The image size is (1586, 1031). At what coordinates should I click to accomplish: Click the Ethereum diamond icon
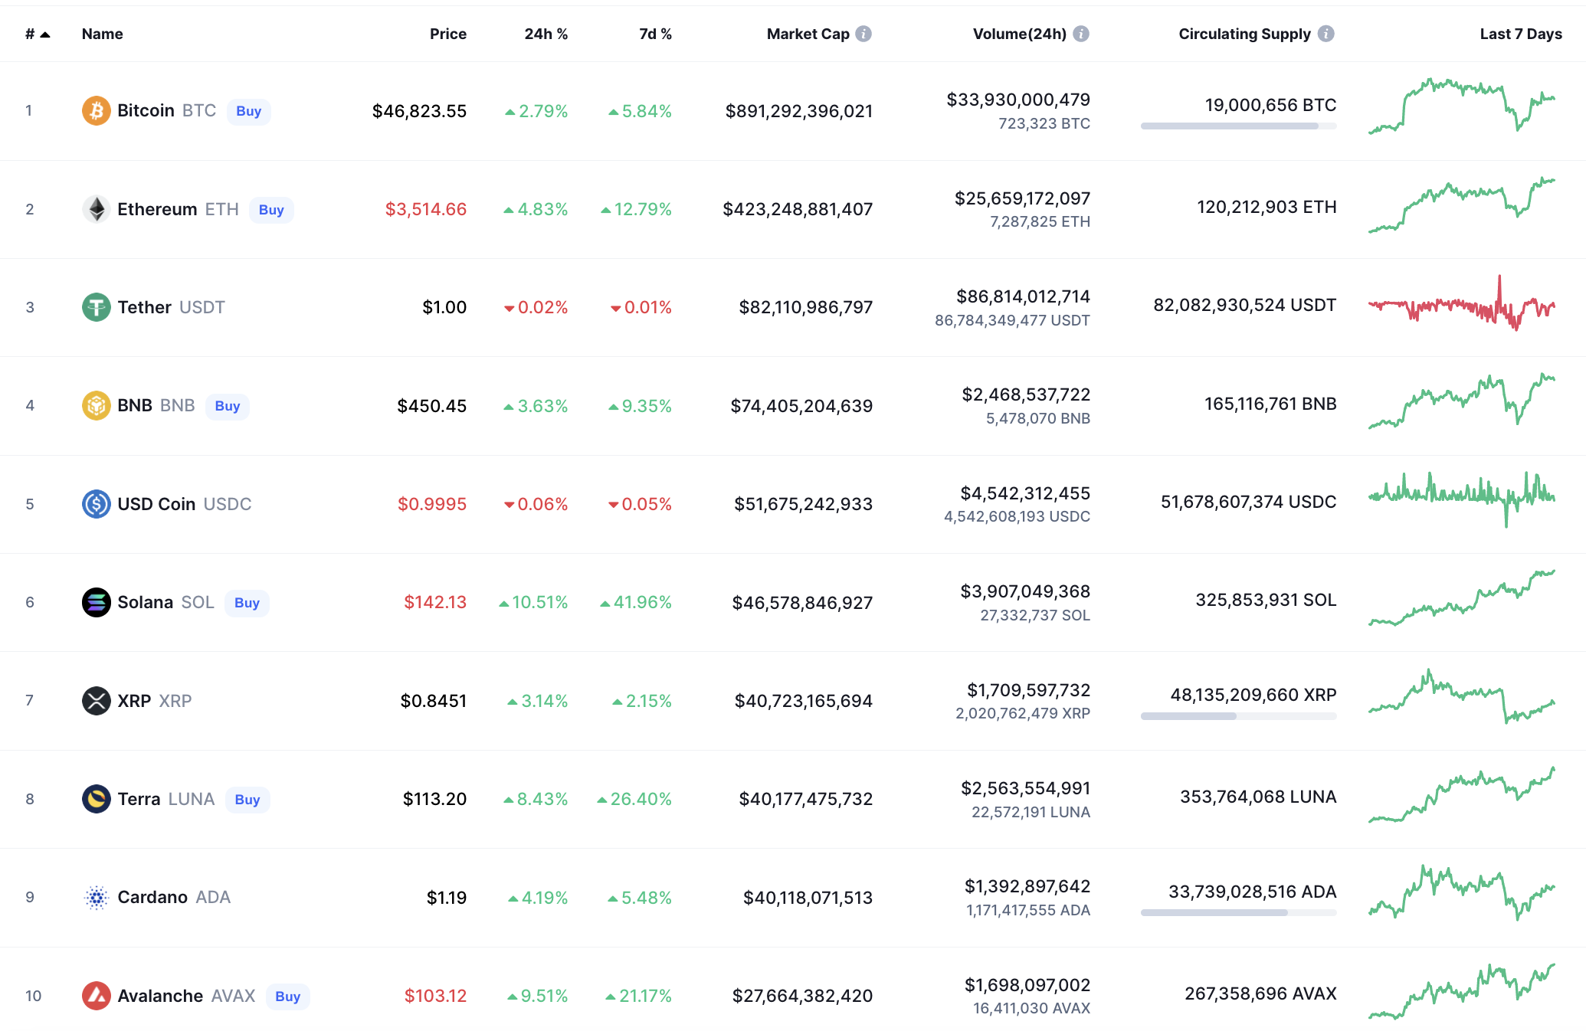click(x=96, y=209)
